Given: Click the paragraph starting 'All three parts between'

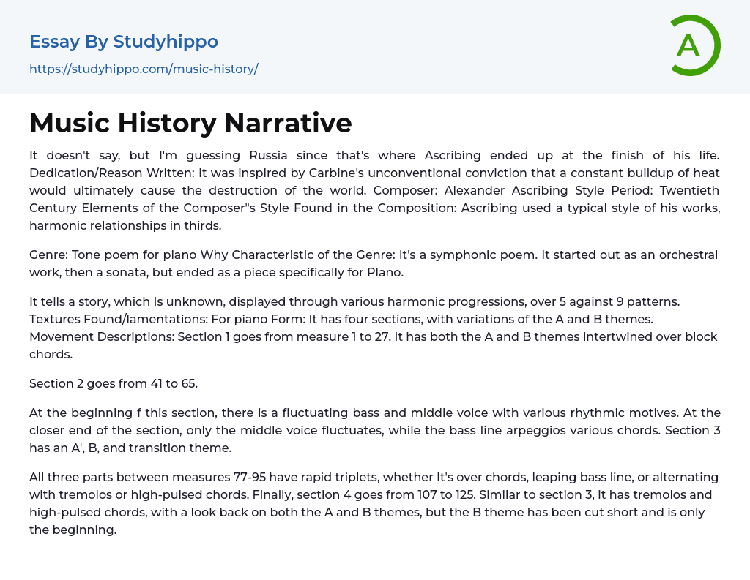Looking at the screenshot, I should click(x=374, y=503).
